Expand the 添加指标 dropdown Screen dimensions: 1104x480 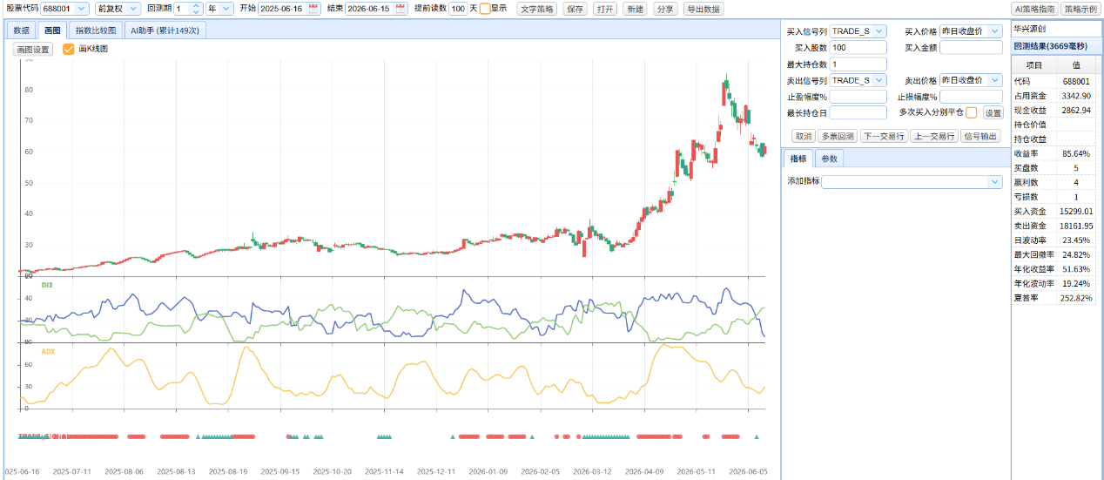995,181
